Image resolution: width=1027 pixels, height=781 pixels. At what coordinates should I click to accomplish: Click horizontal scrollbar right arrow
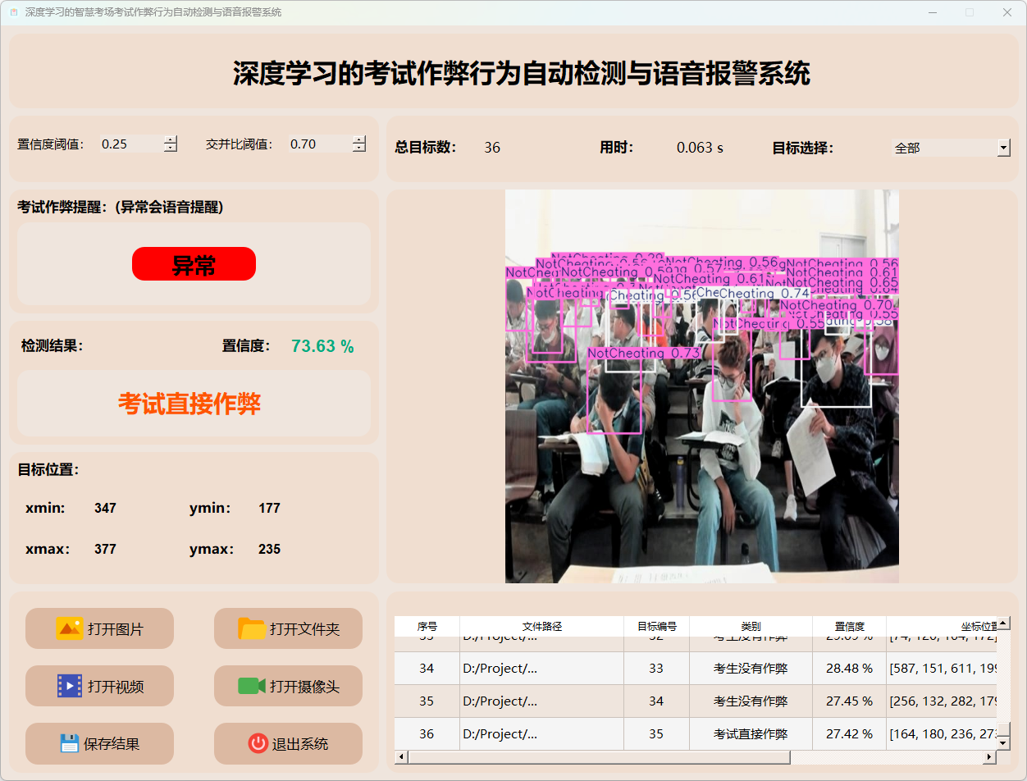990,757
